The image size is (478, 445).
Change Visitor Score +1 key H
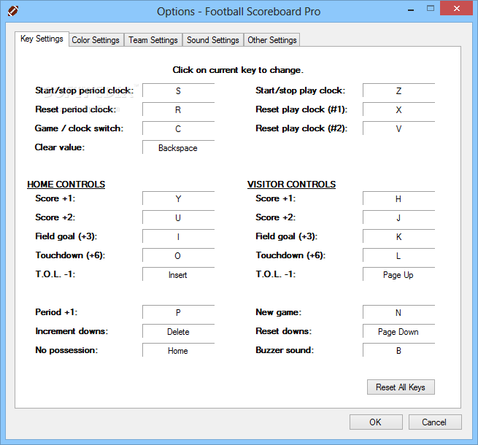(398, 198)
